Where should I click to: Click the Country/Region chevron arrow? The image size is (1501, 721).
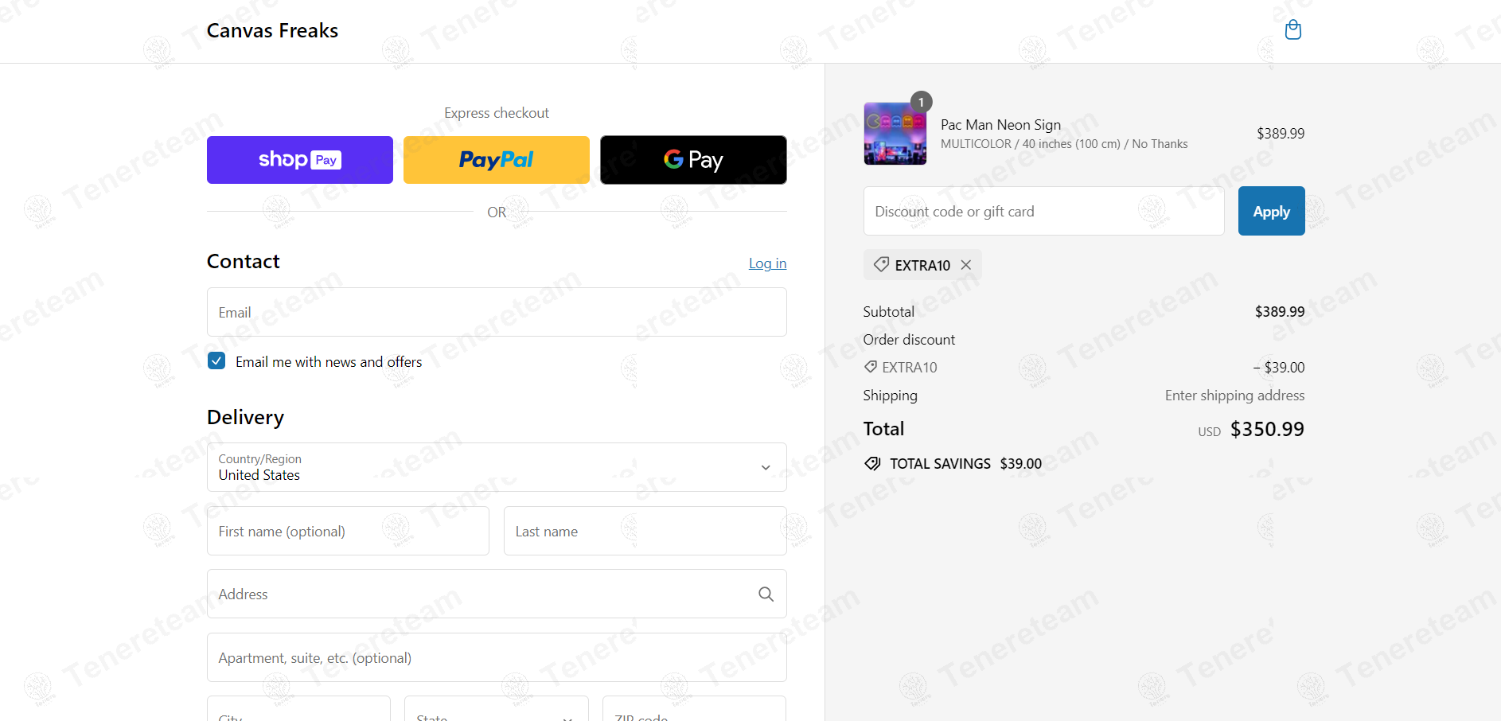click(766, 468)
